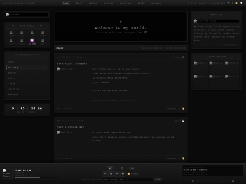246x184 pixels.
Task: Click the About Me image
Action: click(x=216, y=21)
